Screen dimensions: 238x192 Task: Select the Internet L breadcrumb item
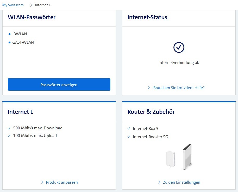click(43, 5)
